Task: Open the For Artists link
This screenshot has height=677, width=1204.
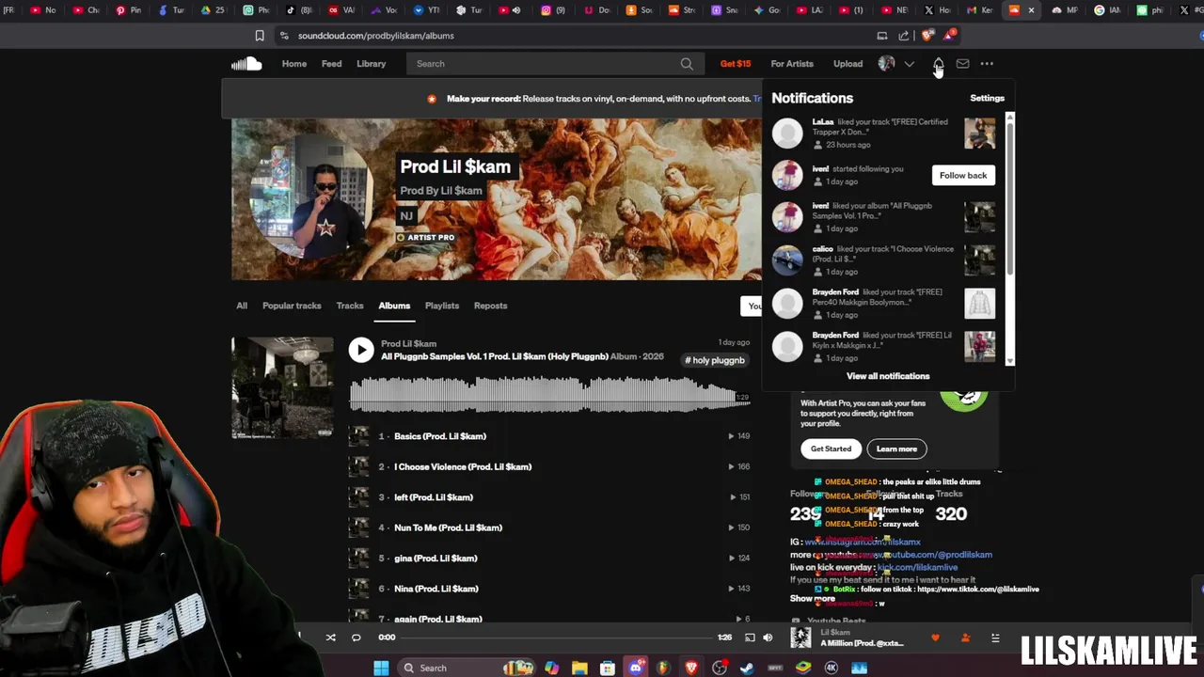Action: 792,64
